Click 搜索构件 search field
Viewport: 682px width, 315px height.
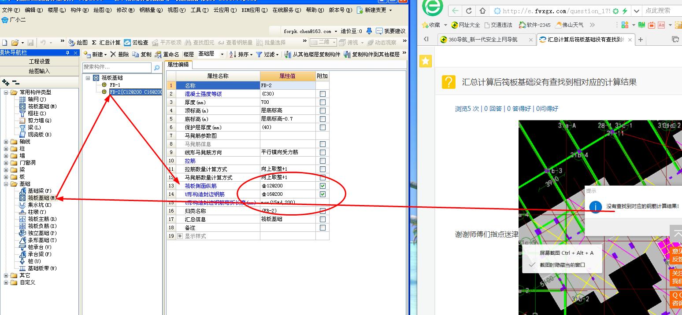tap(117, 67)
